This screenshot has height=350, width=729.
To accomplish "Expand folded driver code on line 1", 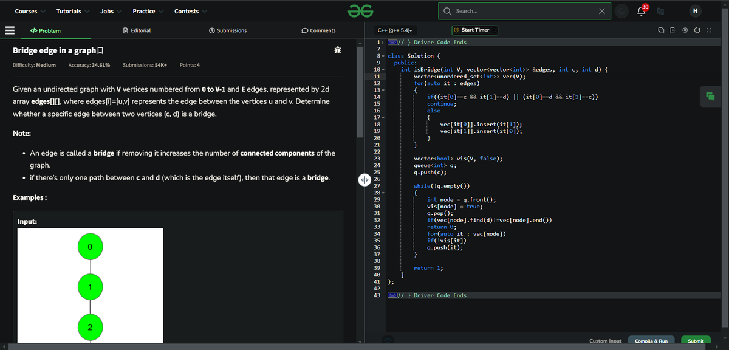I will coord(383,43).
